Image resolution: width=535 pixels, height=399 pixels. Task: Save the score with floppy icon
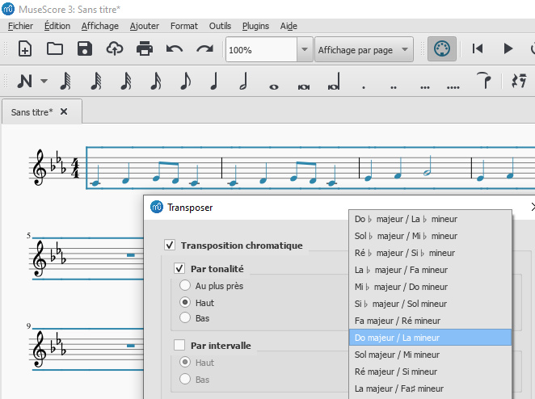tap(85, 49)
